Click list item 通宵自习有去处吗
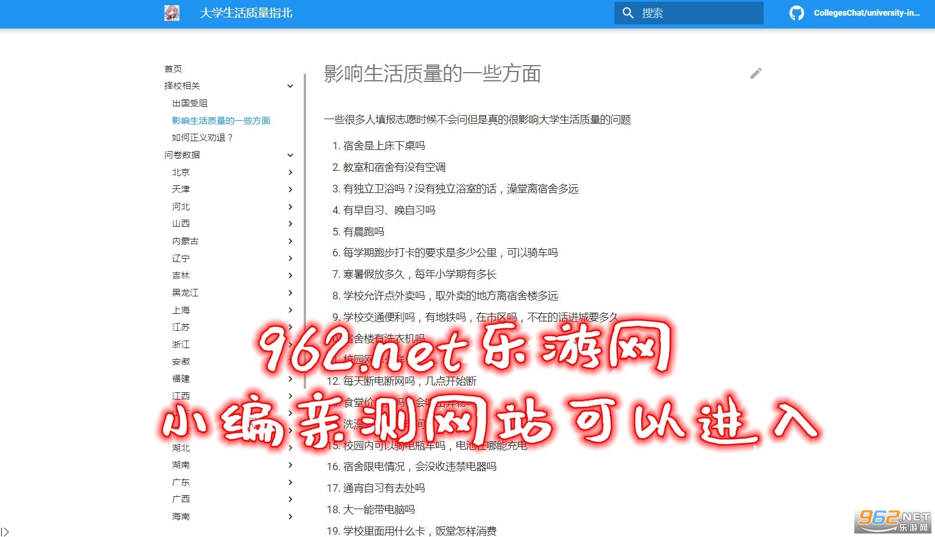Viewport: 935px width, 537px height. click(x=384, y=488)
